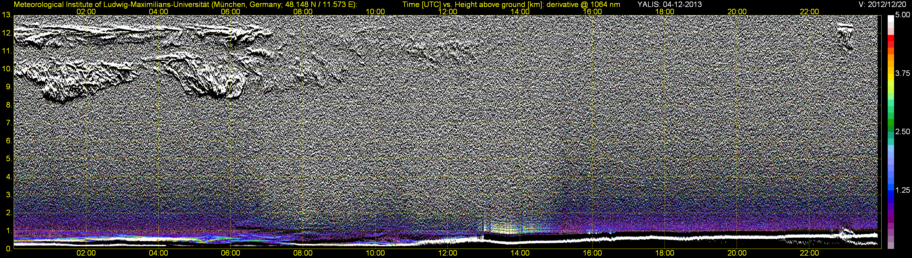Click 10:00 on the top time axis
Image resolution: width=912 pixels, height=258 pixels.
(x=375, y=12)
